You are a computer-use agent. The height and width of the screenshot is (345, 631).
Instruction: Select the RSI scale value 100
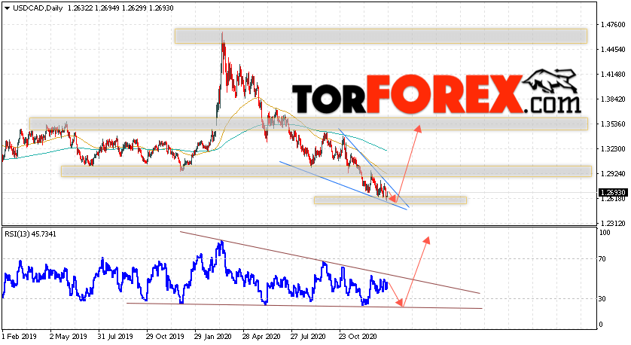605,233
